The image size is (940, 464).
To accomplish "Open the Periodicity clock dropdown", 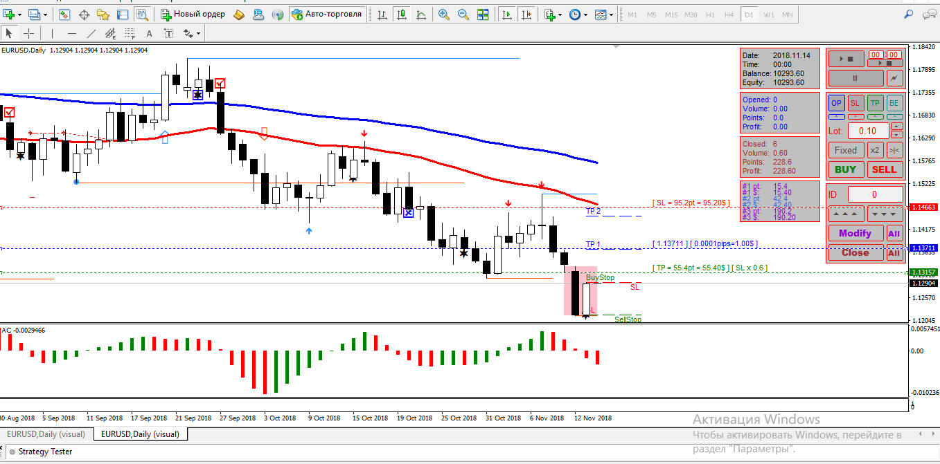I will 578,14.
